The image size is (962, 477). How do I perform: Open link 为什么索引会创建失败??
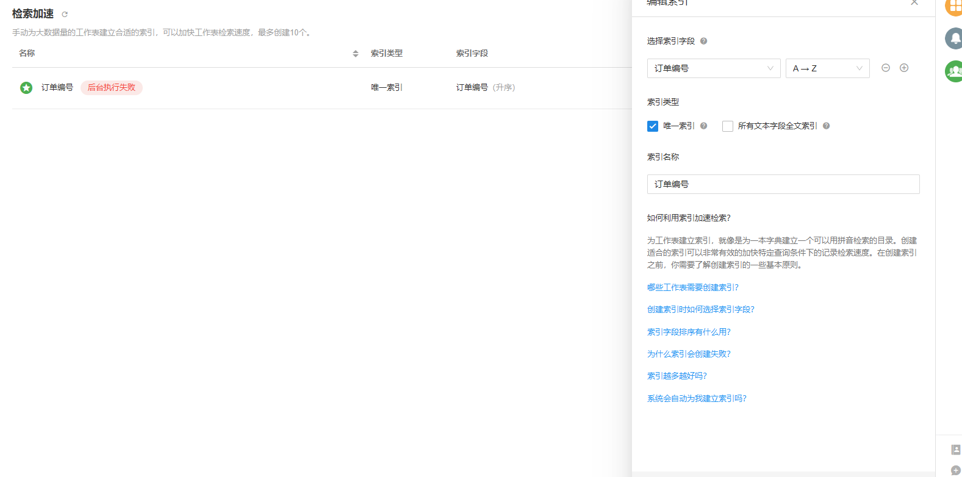689,354
